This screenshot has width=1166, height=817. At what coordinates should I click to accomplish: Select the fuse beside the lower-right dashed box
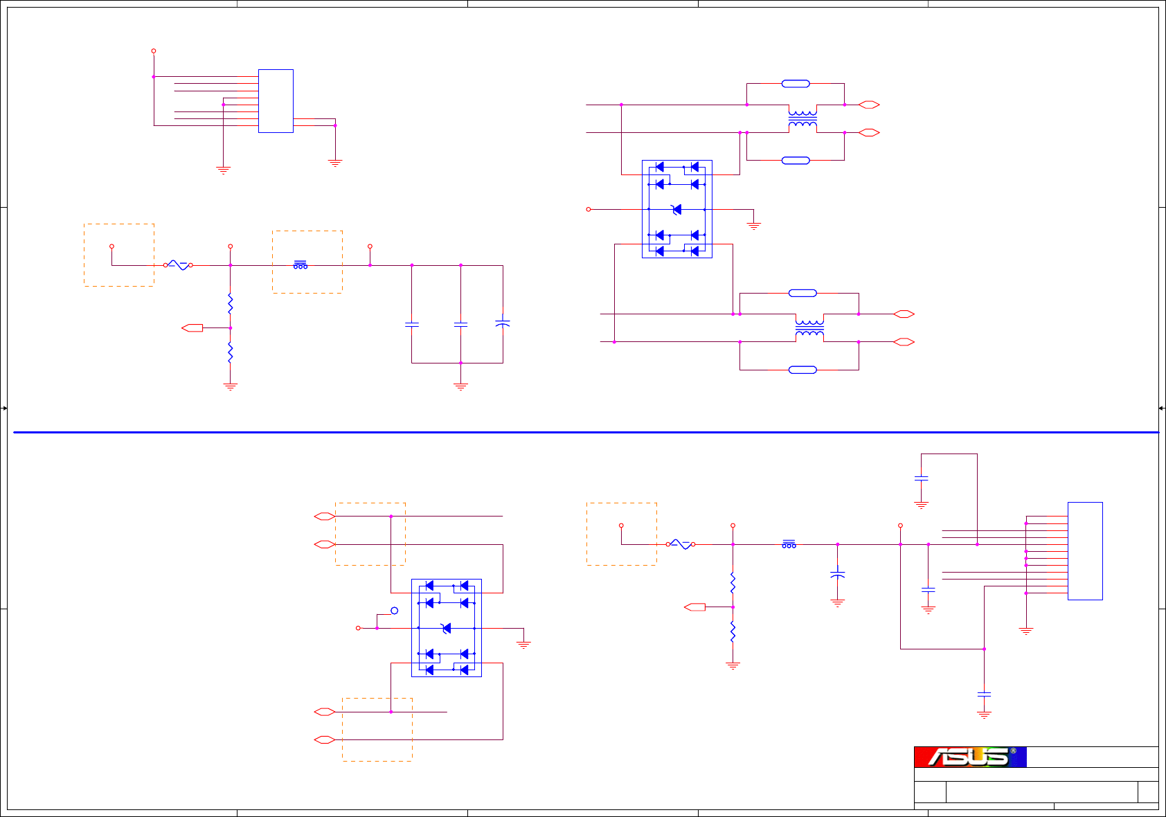681,545
